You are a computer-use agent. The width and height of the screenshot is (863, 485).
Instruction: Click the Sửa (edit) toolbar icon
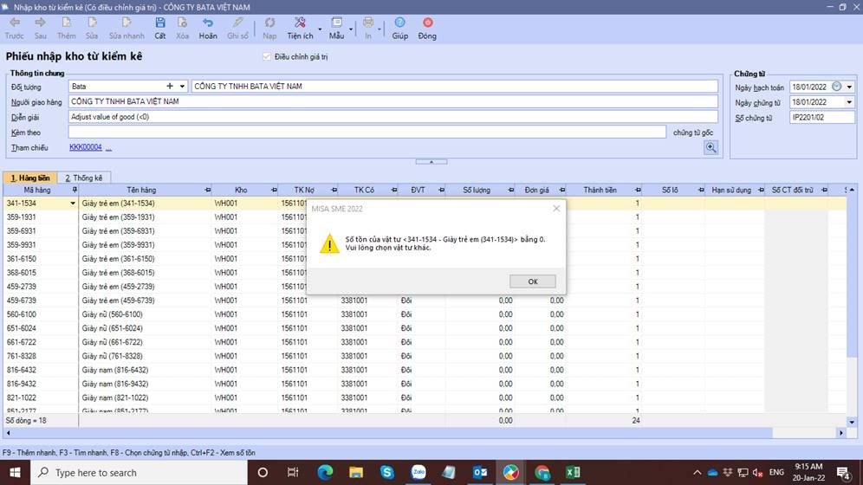click(x=92, y=23)
